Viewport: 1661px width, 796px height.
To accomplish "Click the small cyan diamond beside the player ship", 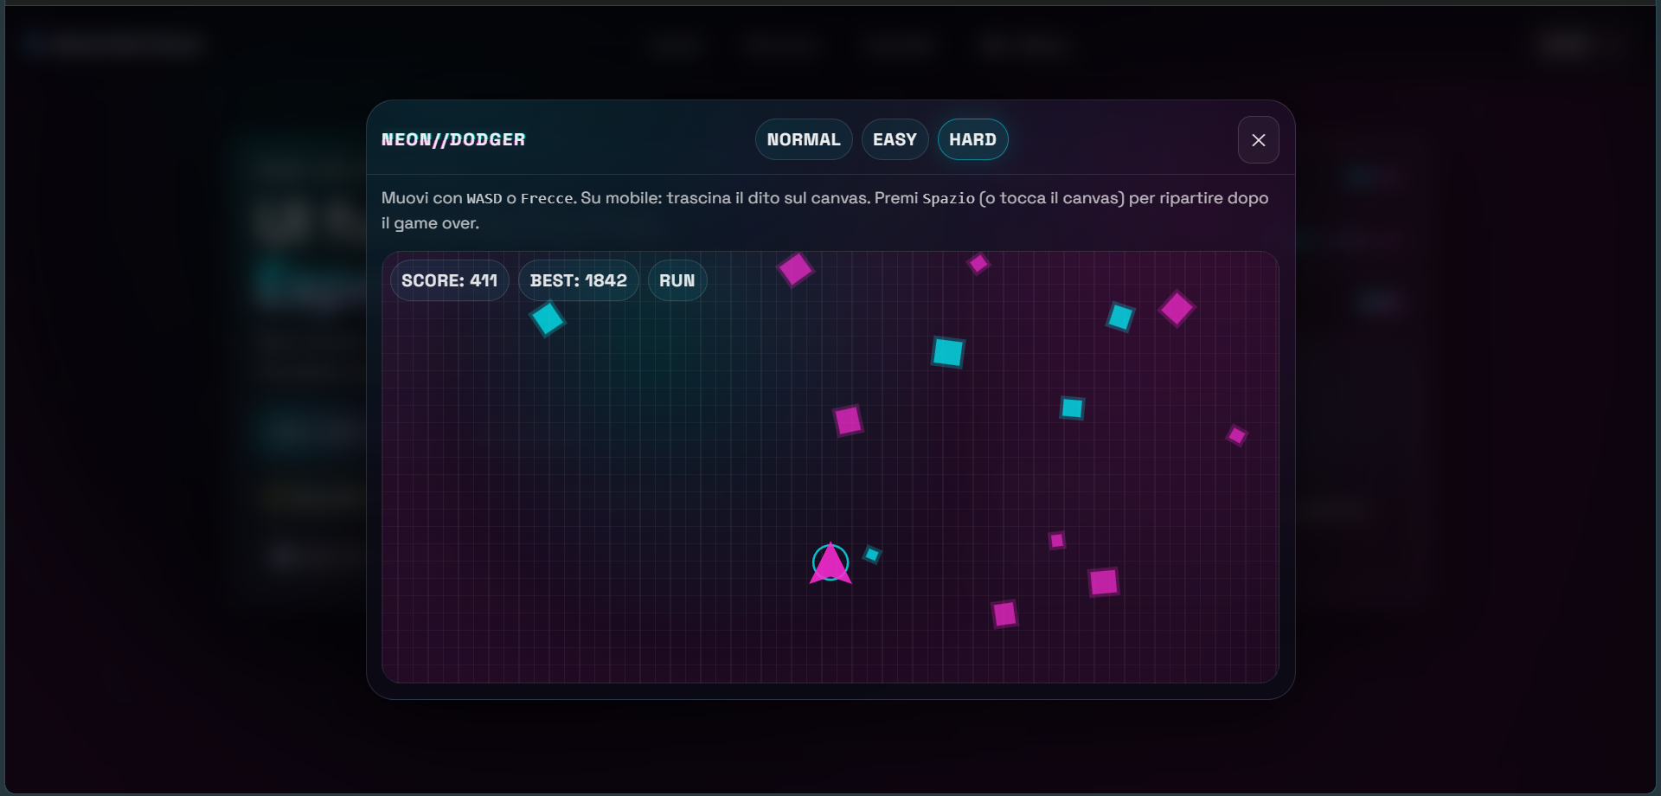I will [x=871, y=556].
